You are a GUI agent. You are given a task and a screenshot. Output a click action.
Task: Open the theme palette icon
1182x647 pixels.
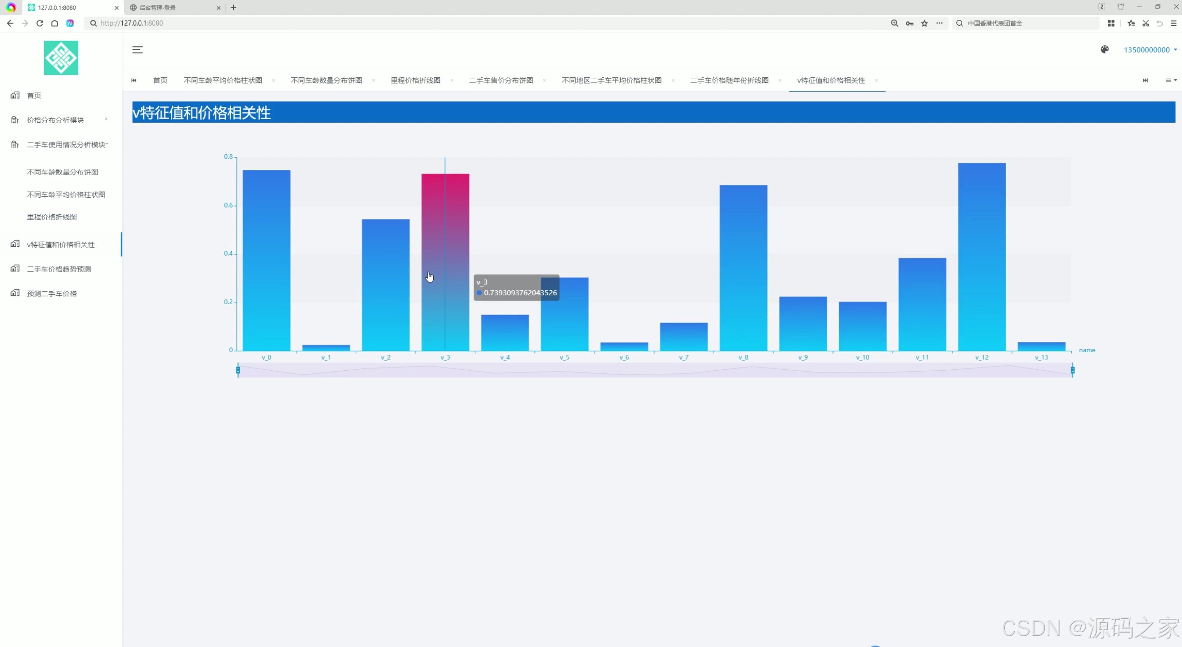click(x=1105, y=49)
